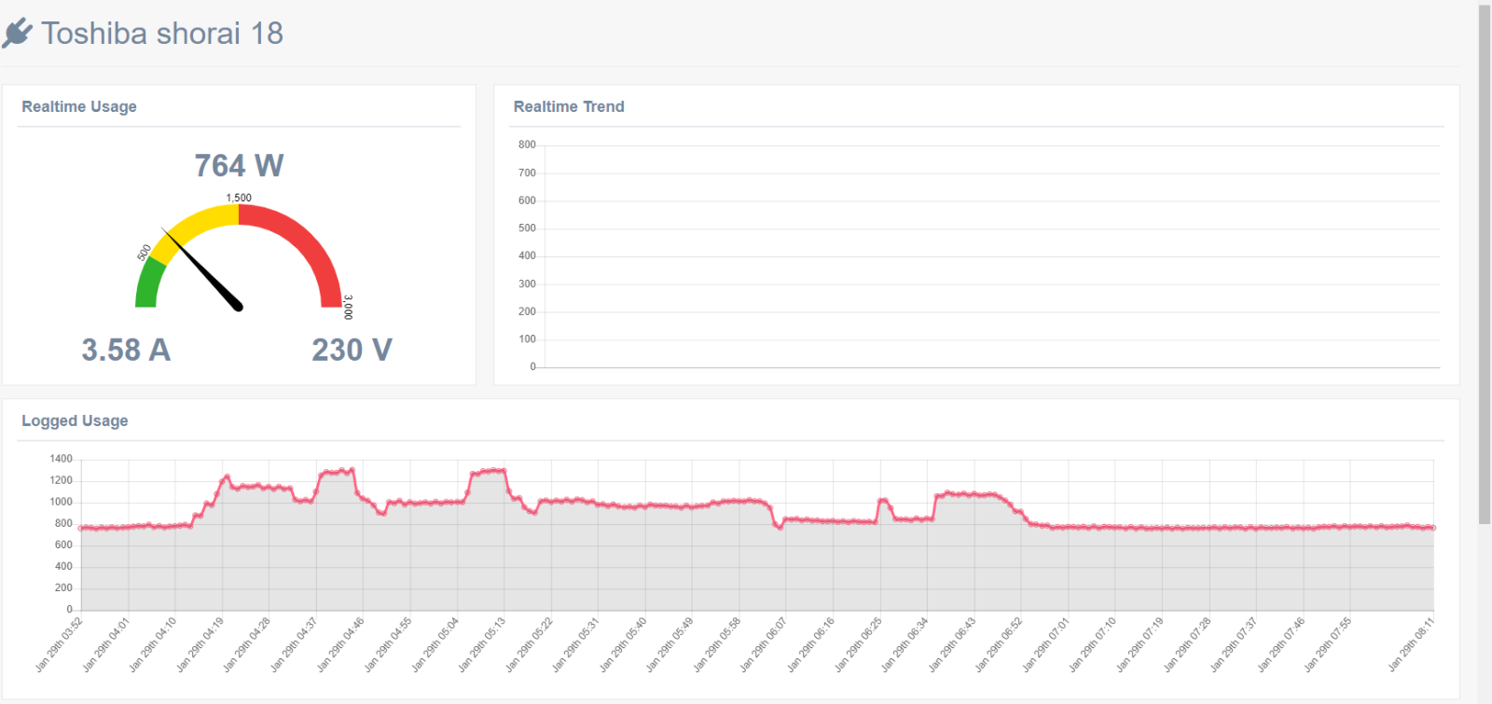1492x704 pixels.
Task: Click the page's vertical scrollbar thumb
Action: click(1485, 265)
